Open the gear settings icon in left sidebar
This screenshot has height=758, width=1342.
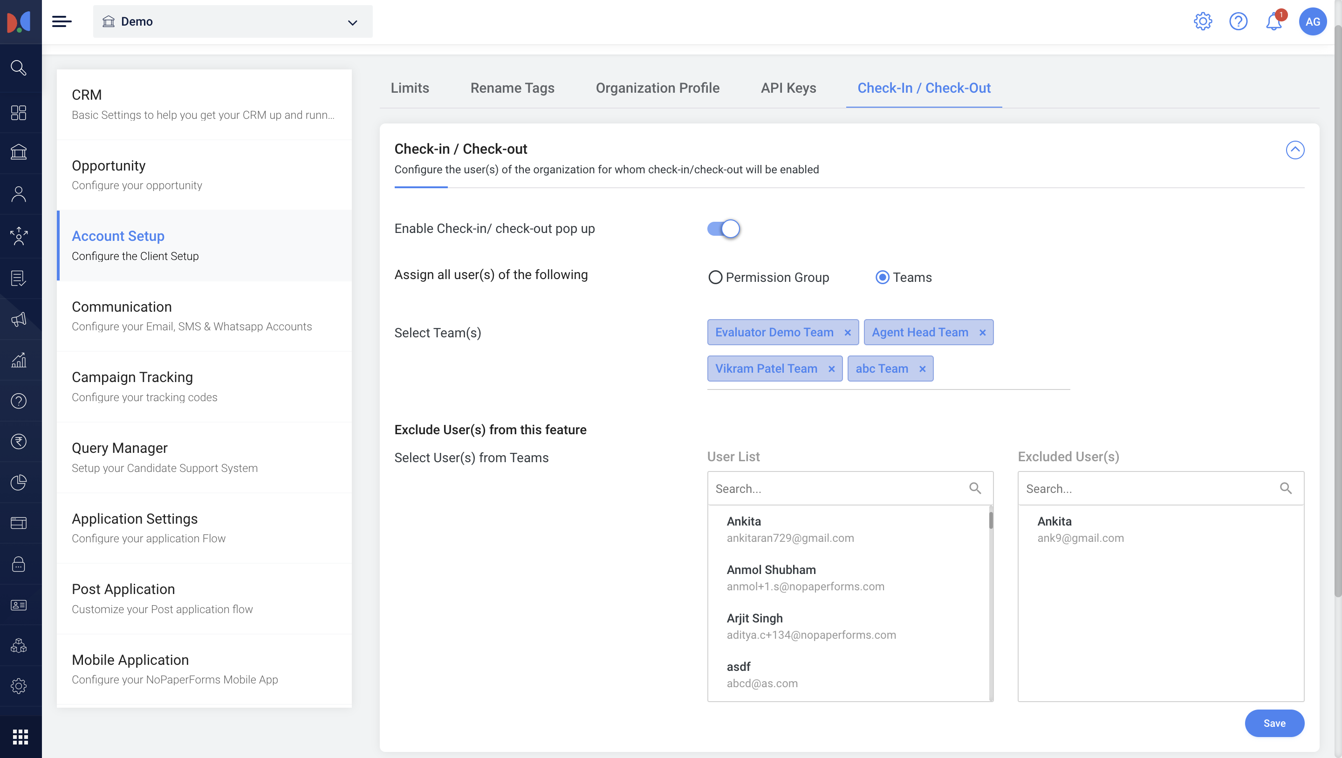(x=19, y=686)
